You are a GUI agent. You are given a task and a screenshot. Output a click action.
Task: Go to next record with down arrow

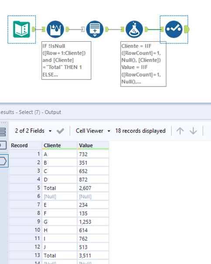point(193,131)
